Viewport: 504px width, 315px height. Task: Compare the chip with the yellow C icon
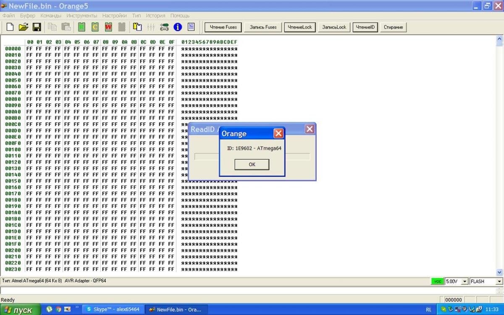(95, 27)
